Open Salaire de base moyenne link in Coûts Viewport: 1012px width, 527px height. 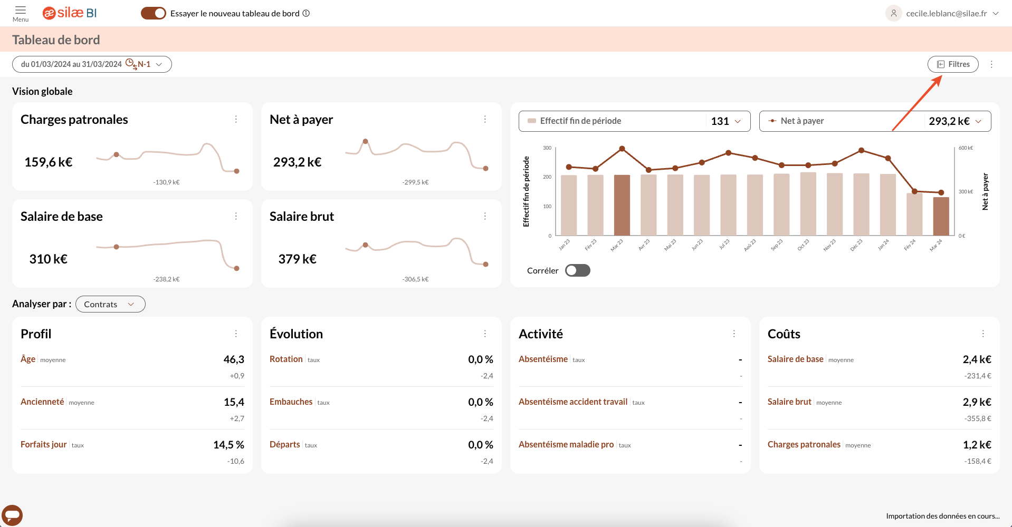796,359
